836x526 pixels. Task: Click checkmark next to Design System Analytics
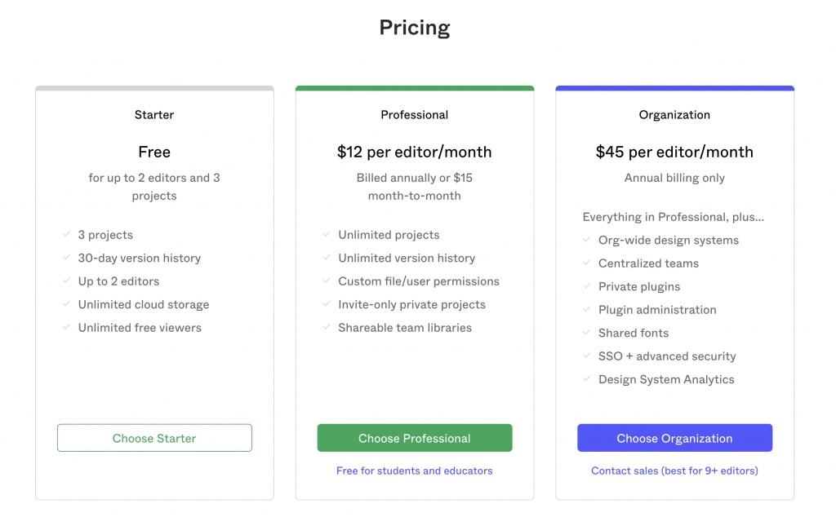[586, 379]
